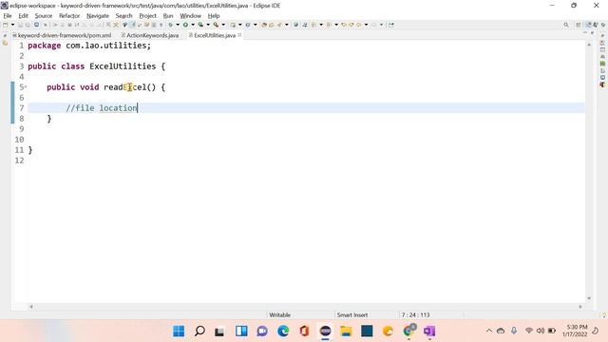Viewport: 608px width, 342px height.
Task: Open the Navigate menu
Action: [98, 16]
